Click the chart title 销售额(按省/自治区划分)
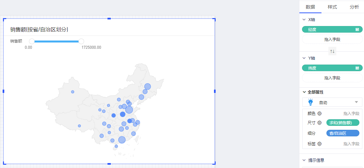 pos(39,30)
